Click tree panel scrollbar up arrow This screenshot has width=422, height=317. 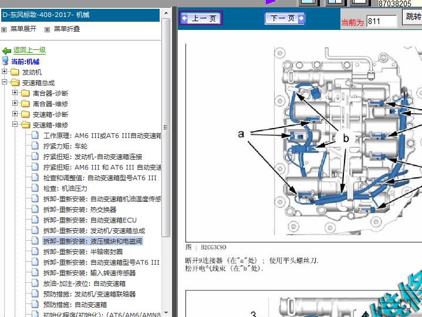point(166,13)
